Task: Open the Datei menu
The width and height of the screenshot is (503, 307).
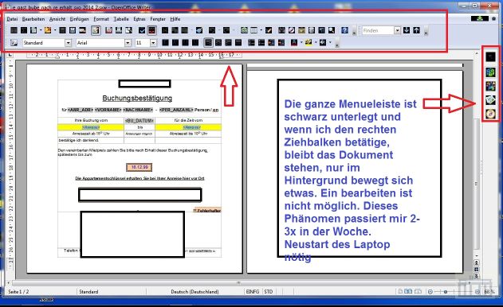Action: coord(12,19)
